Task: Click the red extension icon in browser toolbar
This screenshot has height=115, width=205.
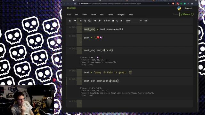Action: coord(177,4)
